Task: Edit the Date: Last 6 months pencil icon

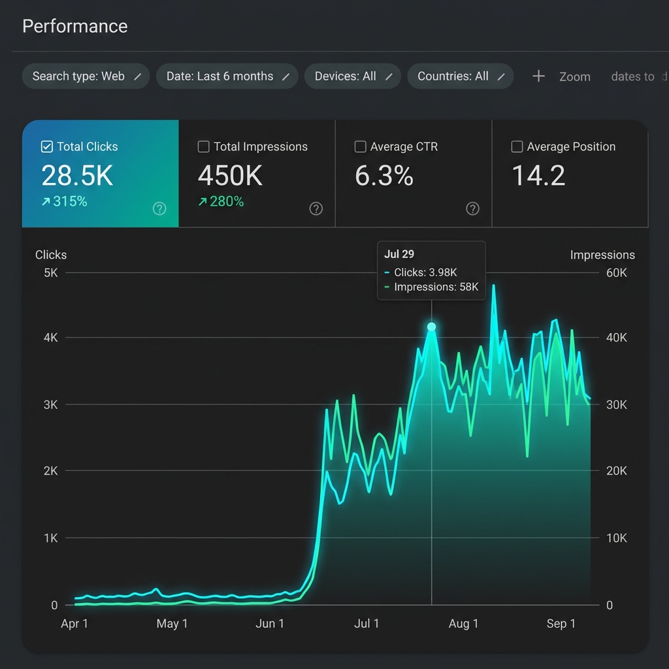Action: pyautogui.click(x=286, y=77)
